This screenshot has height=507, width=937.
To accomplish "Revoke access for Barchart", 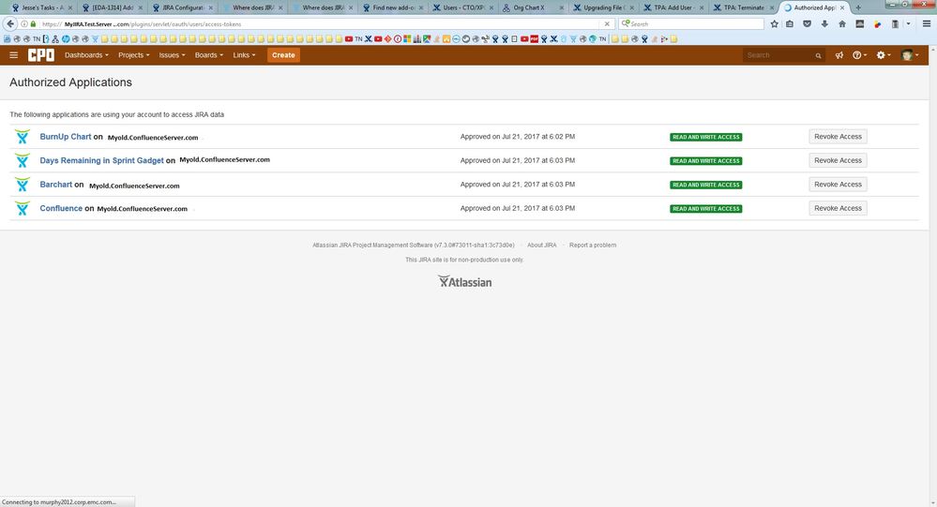I will (838, 185).
